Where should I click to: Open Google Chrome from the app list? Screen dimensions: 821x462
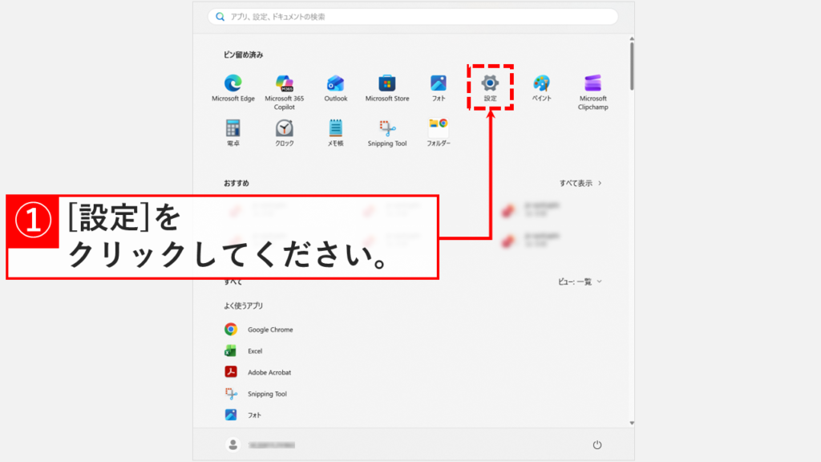coord(259,330)
